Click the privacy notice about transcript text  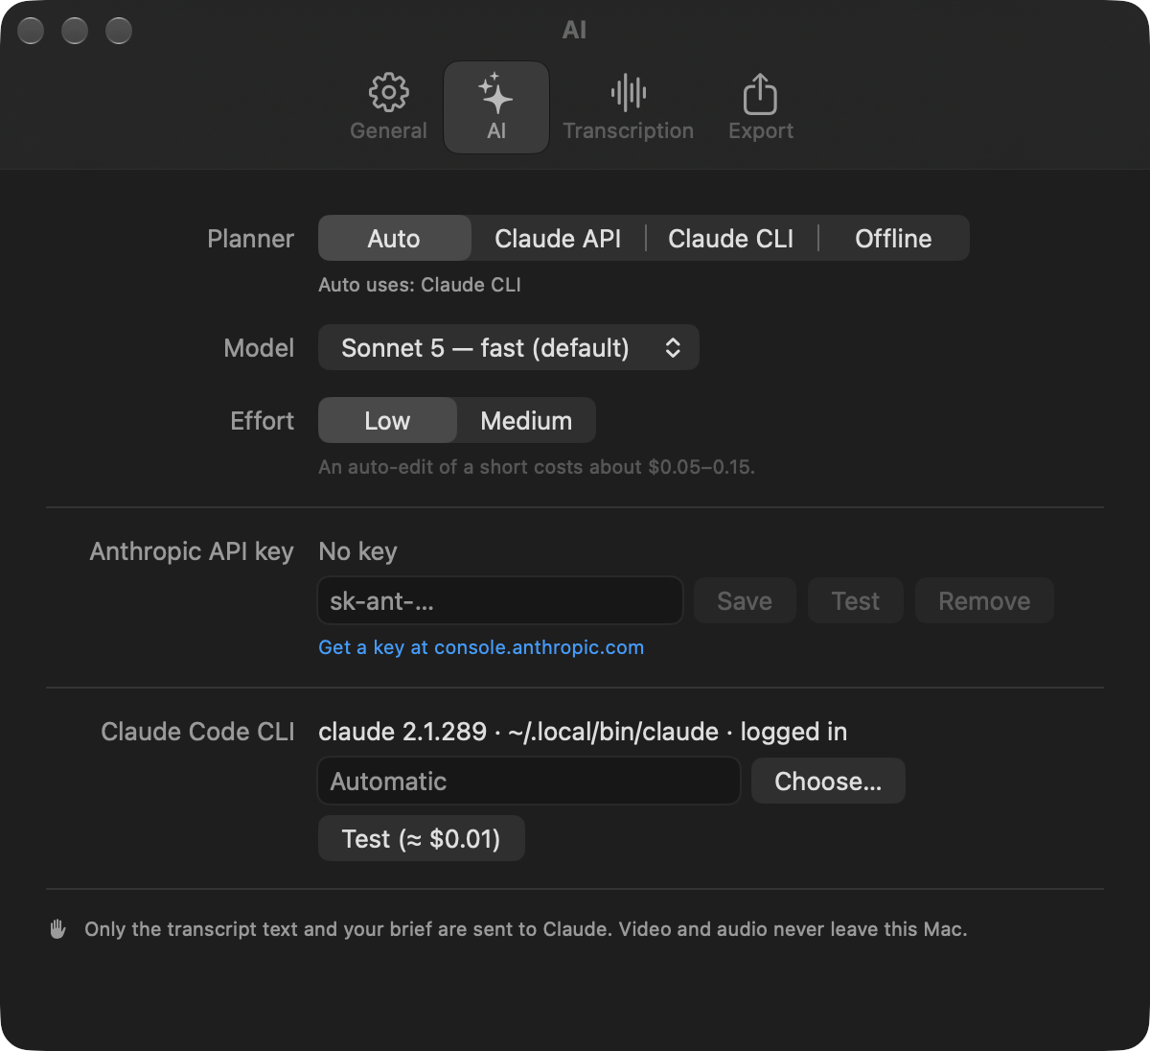[x=526, y=929]
